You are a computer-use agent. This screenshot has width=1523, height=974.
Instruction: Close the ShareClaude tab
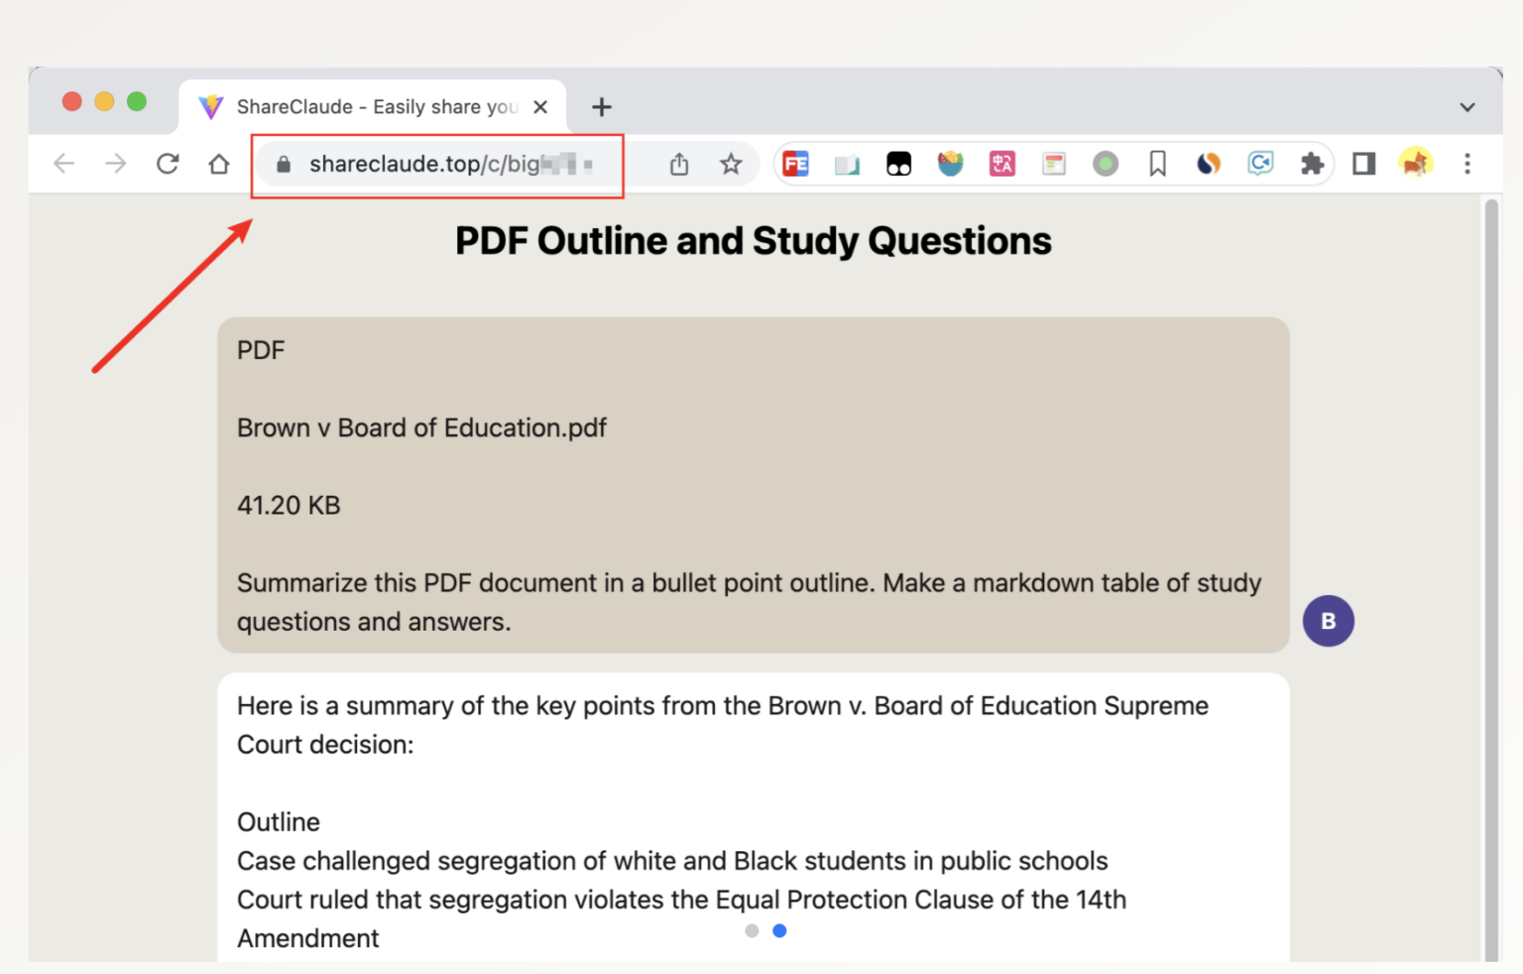click(540, 107)
